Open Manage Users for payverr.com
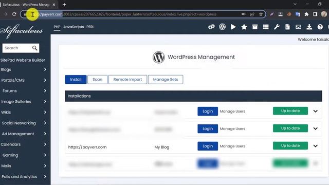Image resolution: width=329 pixels, height=185 pixels. [x=232, y=146]
